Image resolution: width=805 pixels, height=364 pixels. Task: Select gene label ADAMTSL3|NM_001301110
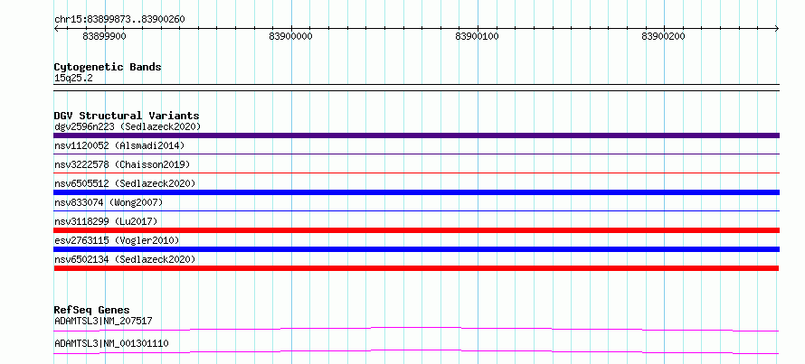(x=111, y=343)
